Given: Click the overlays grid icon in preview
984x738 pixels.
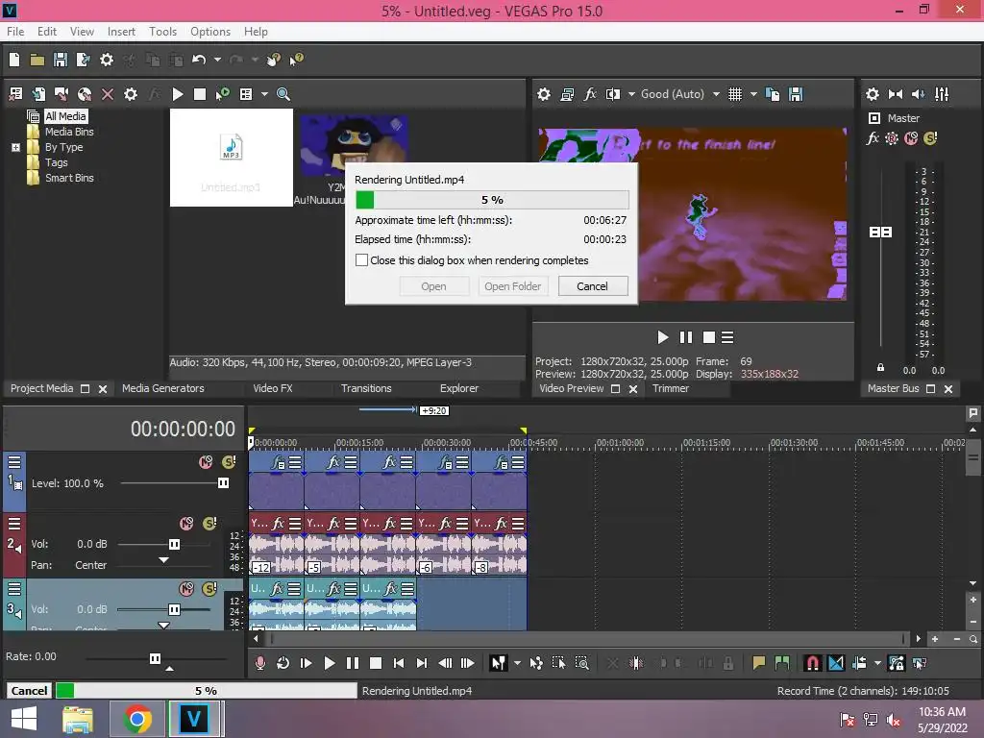Looking at the screenshot, I should click(735, 94).
